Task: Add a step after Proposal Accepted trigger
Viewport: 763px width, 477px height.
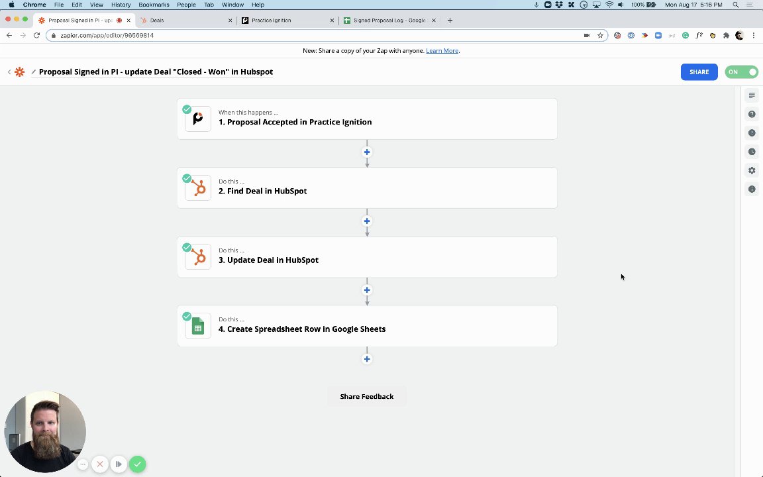Action: click(367, 152)
